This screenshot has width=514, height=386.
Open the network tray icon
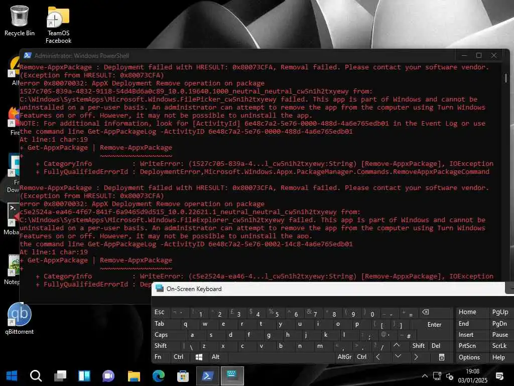coord(437,376)
